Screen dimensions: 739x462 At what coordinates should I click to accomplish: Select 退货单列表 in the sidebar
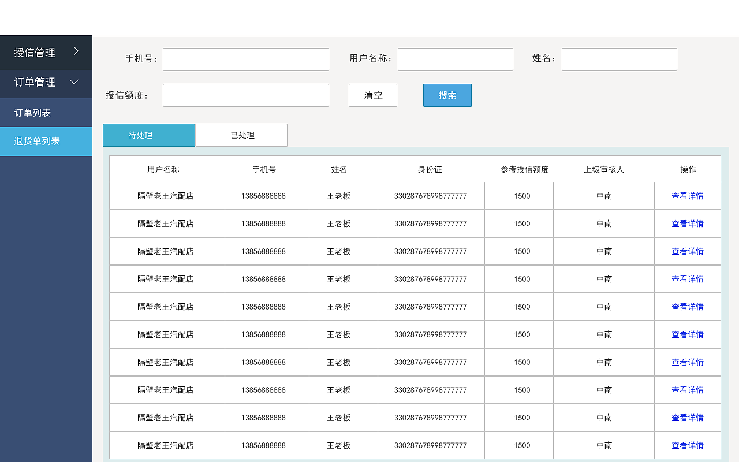[46, 141]
